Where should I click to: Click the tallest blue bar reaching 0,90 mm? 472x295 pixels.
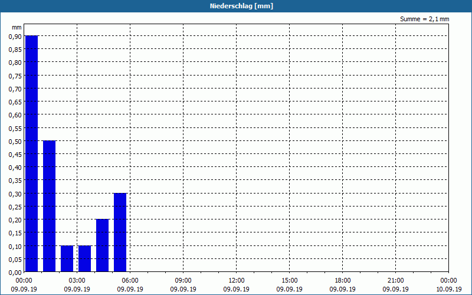[31, 153]
